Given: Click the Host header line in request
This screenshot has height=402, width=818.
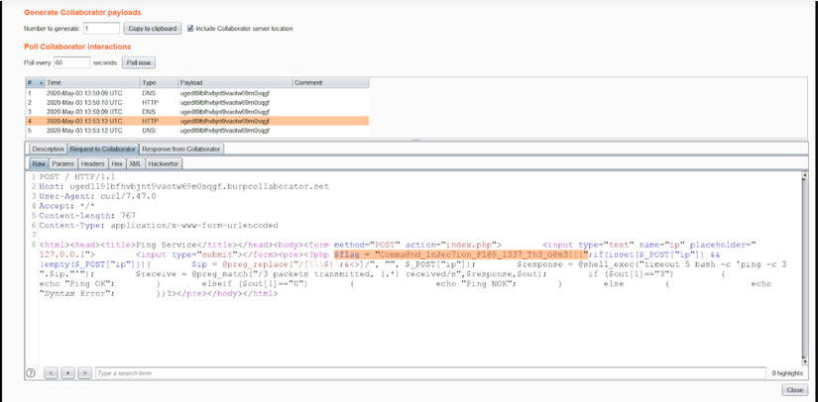Looking at the screenshot, I should click(183, 186).
